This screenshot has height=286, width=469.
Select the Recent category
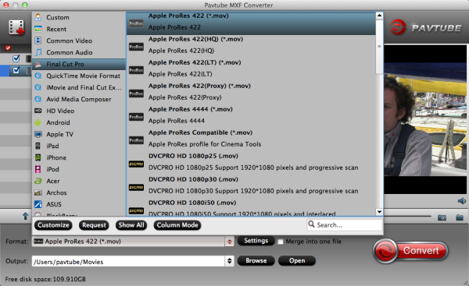79,29
